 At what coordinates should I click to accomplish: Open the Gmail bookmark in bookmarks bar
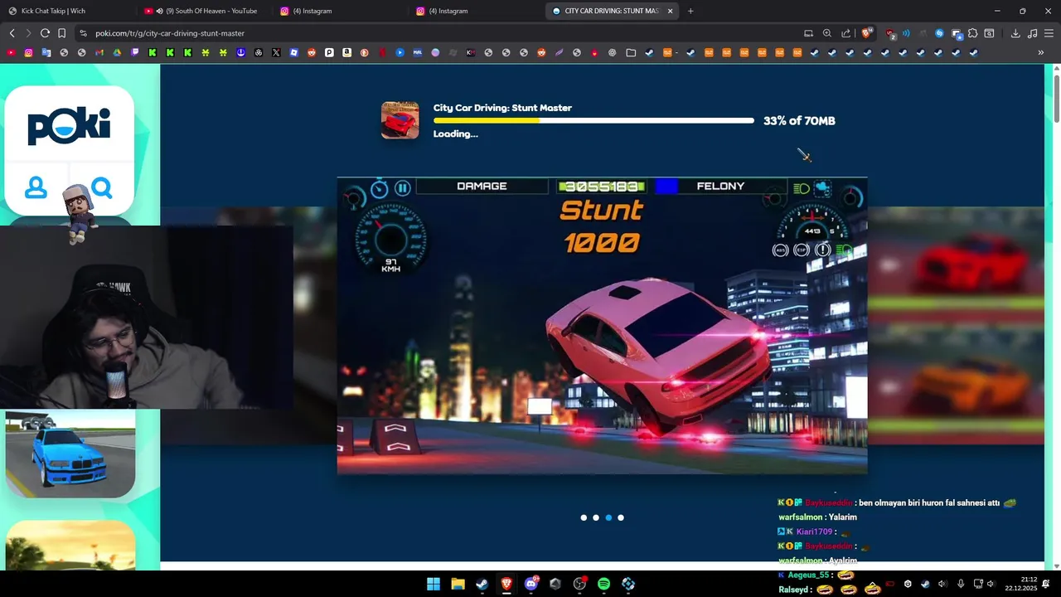coord(99,52)
